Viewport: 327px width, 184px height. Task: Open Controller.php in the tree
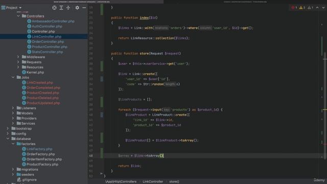pyautogui.click(x=43, y=31)
